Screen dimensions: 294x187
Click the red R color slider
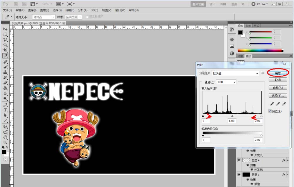pyautogui.click(x=260, y=32)
